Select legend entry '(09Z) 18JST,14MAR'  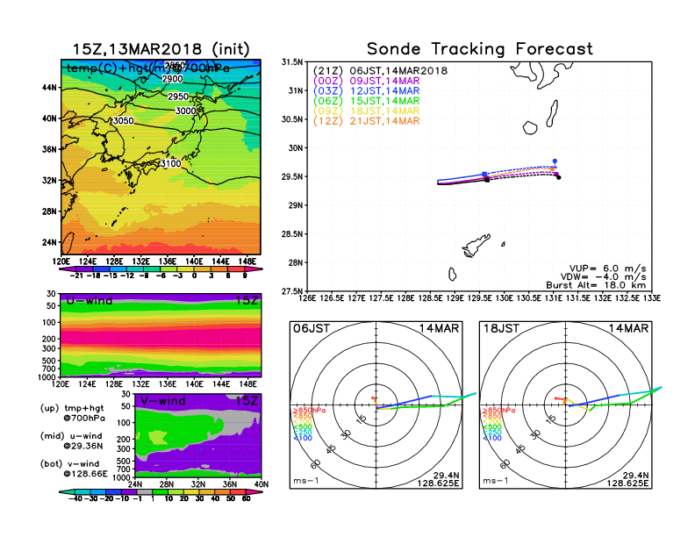tap(367, 111)
